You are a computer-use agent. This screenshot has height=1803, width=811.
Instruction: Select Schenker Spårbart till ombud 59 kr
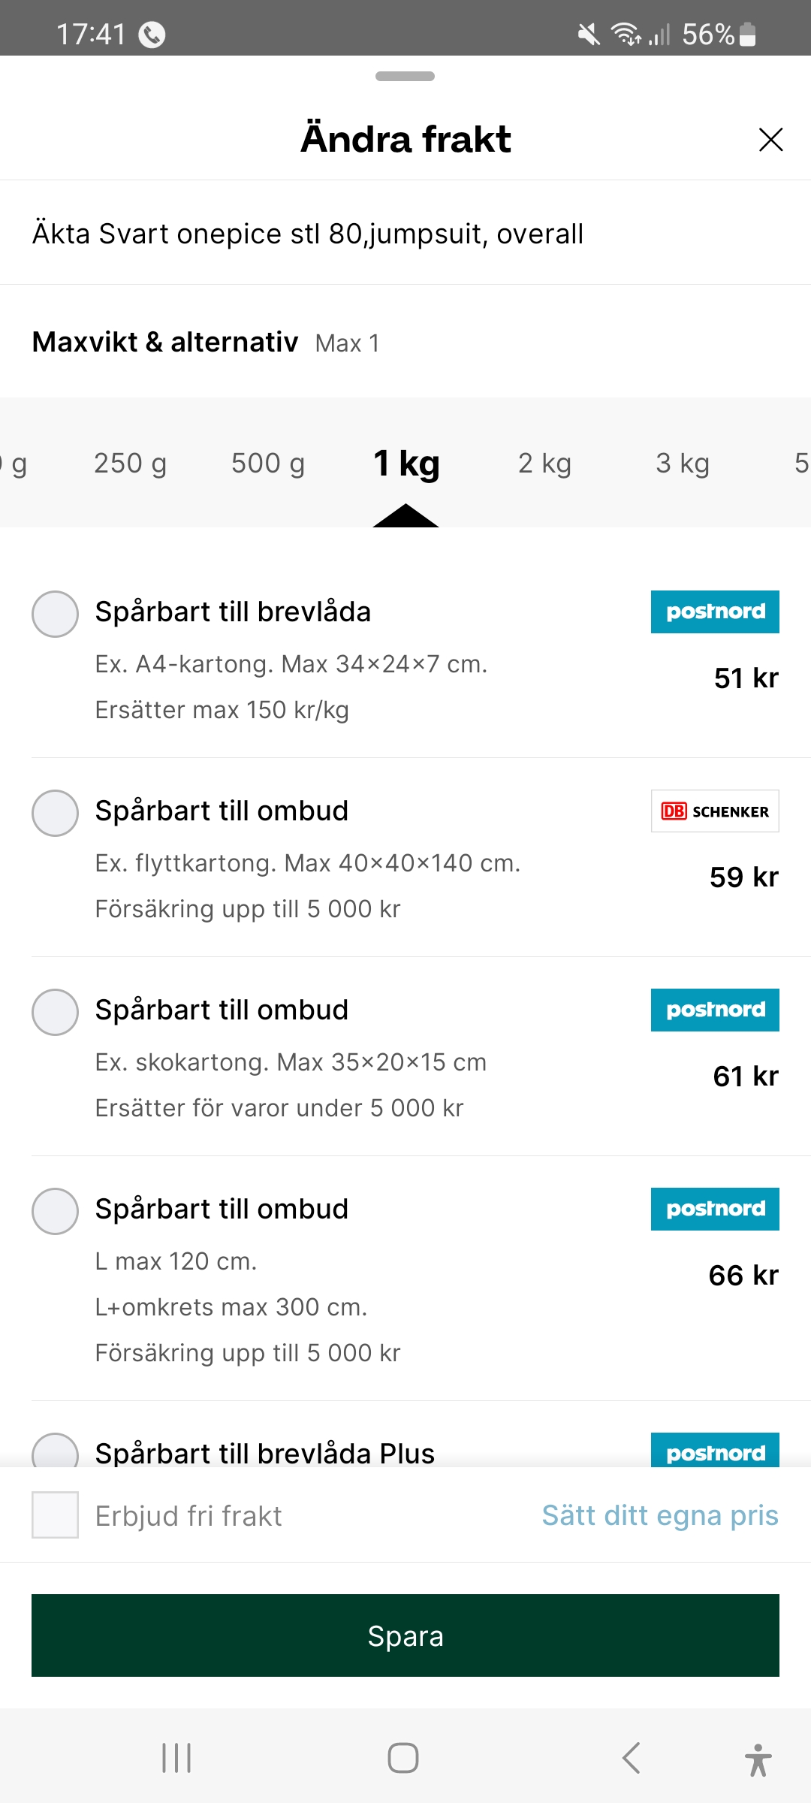(55, 814)
